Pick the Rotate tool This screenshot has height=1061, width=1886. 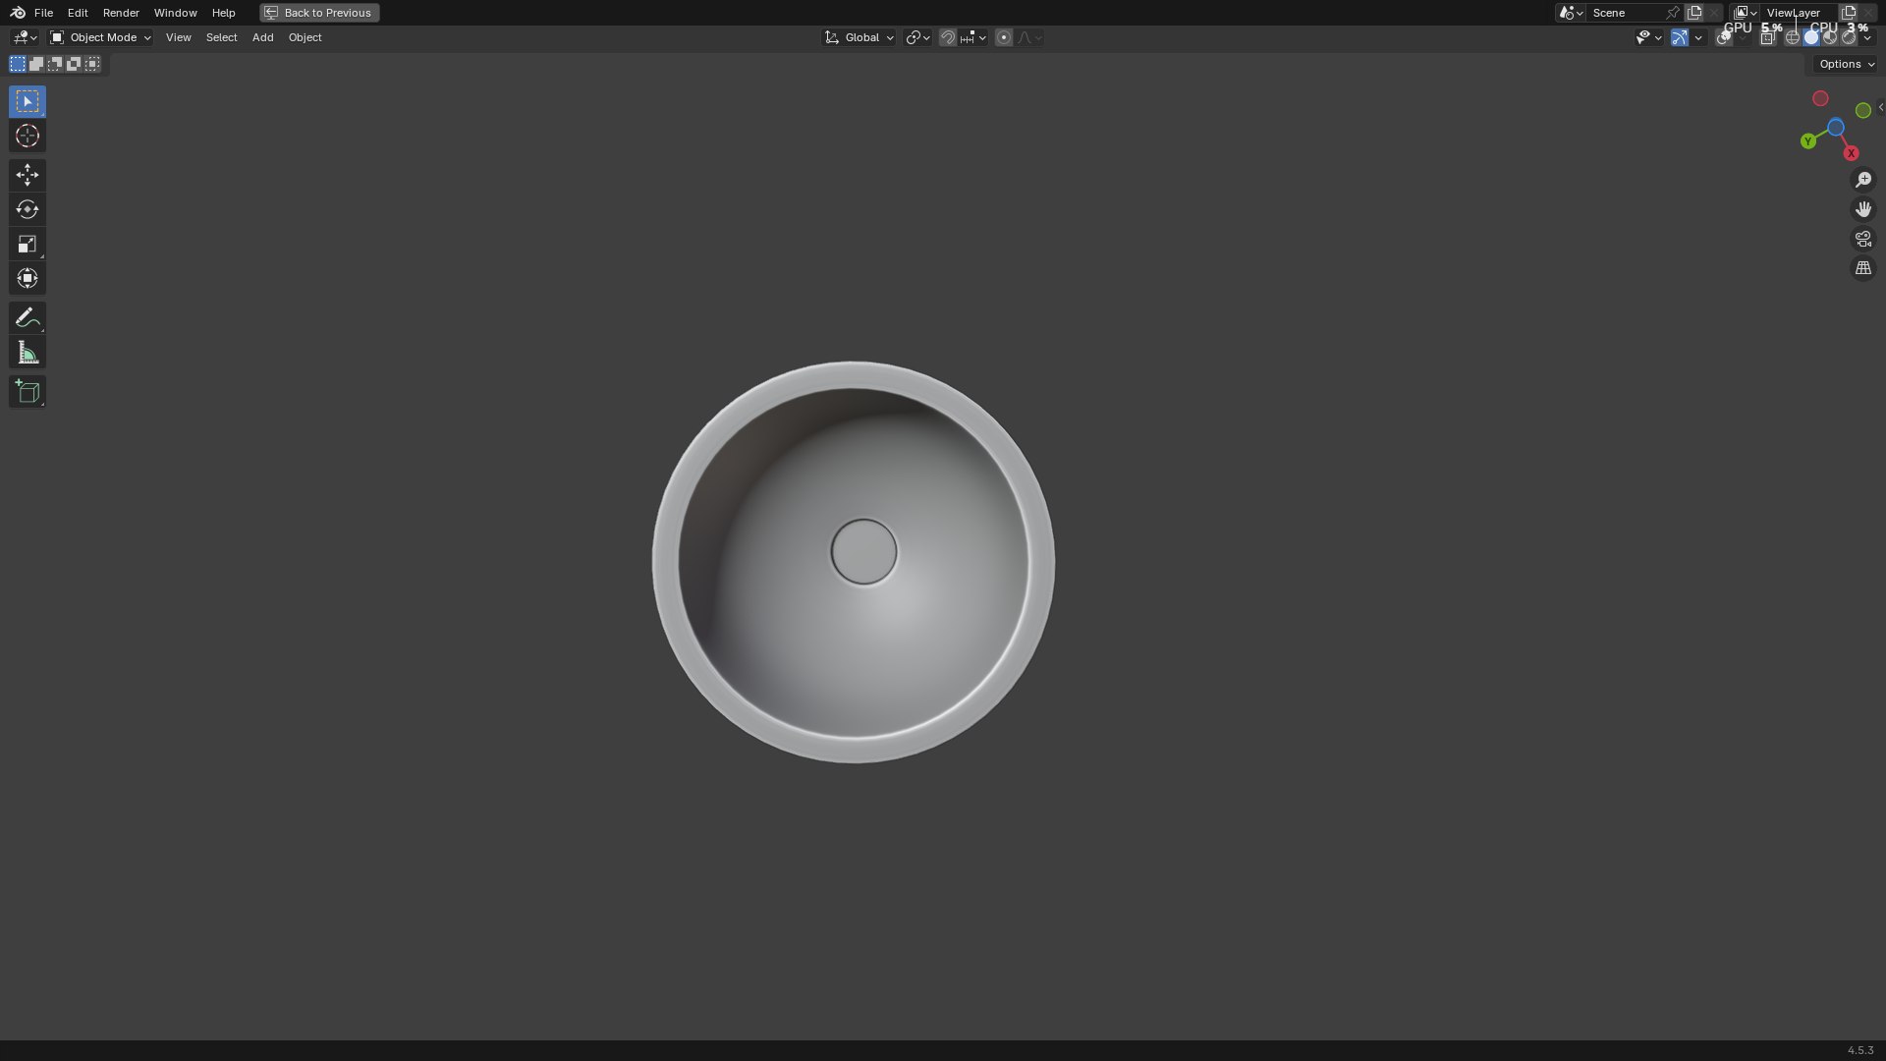coord(28,209)
